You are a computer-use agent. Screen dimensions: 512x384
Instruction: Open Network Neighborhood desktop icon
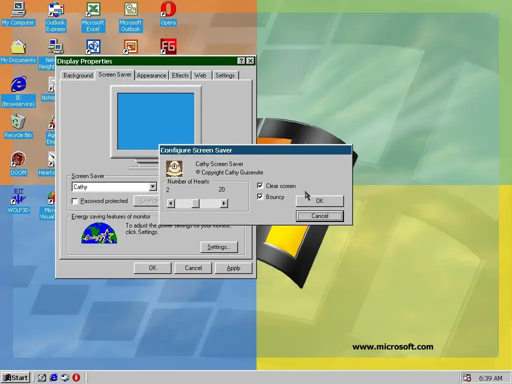(x=47, y=54)
